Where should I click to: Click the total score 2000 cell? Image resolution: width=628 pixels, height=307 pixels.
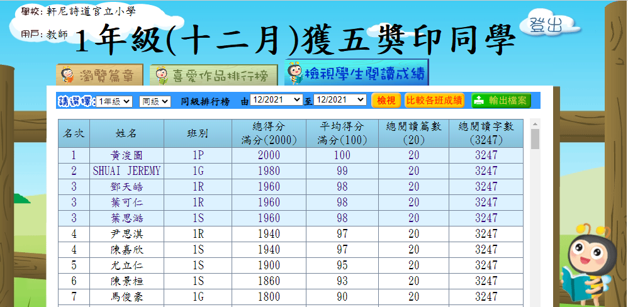tap(269, 155)
